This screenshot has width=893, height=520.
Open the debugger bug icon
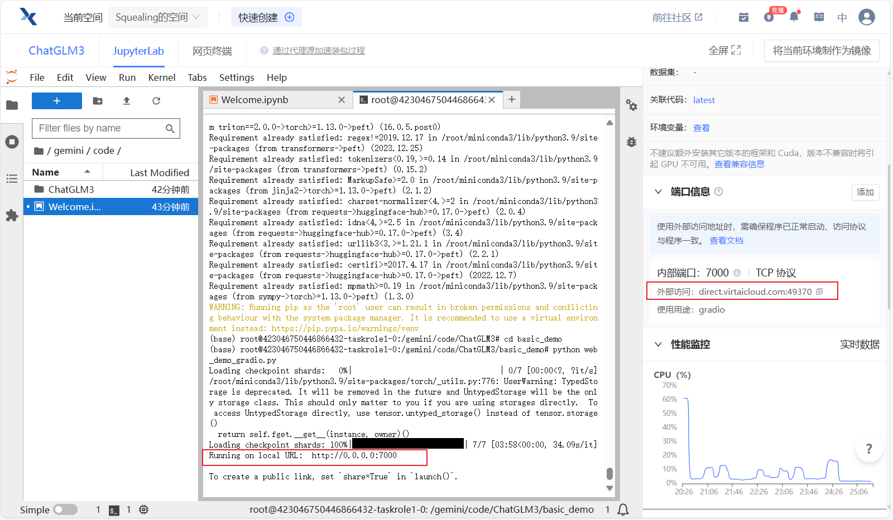pyautogui.click(x=631, y=142)
